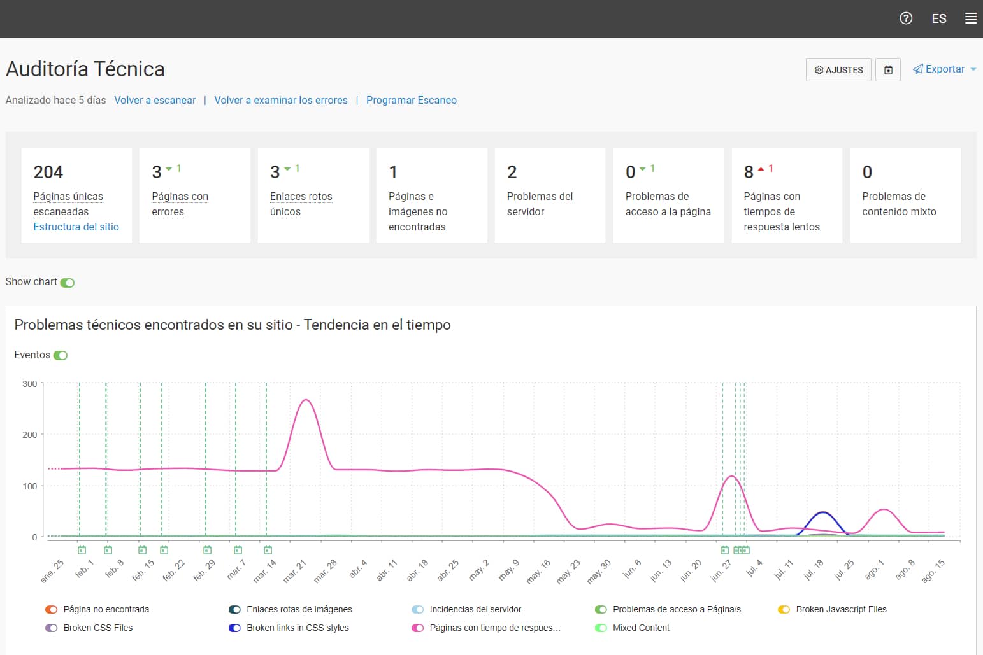The width and height of the screenshot is (983, 655).
Task: Click the pink peak at mar. 21
Action: pos(306,400)
